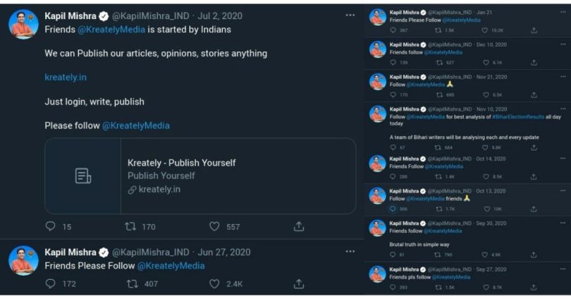
Task: Reply to the Jul 2, 2020 tweet
Action: (50, 226)
